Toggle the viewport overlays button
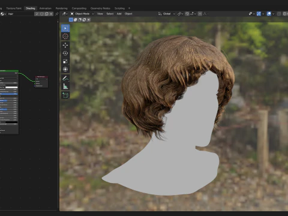This screenshot has height=216, width=288. tap(269, 14)
